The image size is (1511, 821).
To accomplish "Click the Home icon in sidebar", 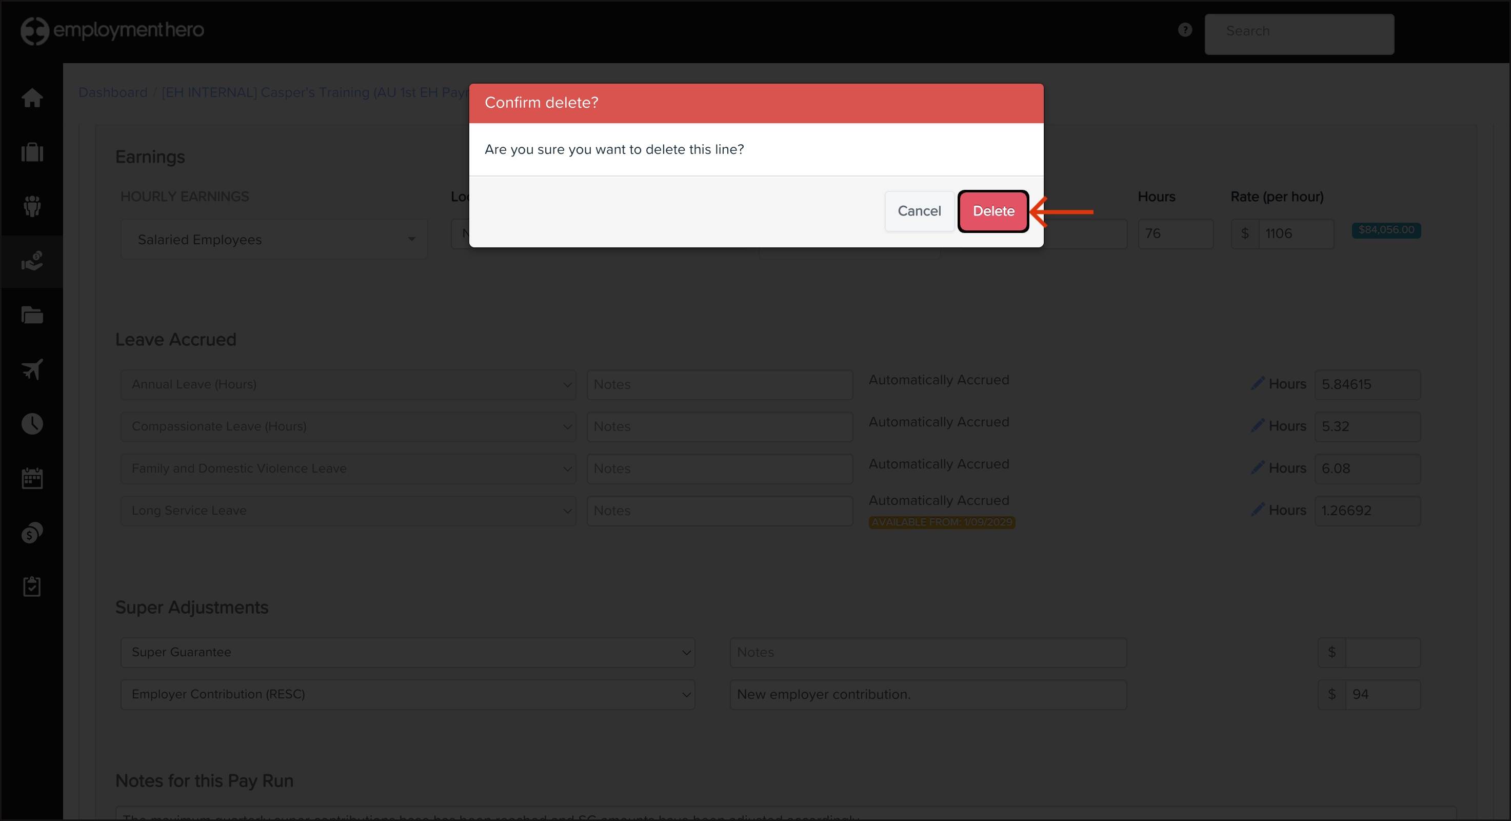I will coord(32,98).
